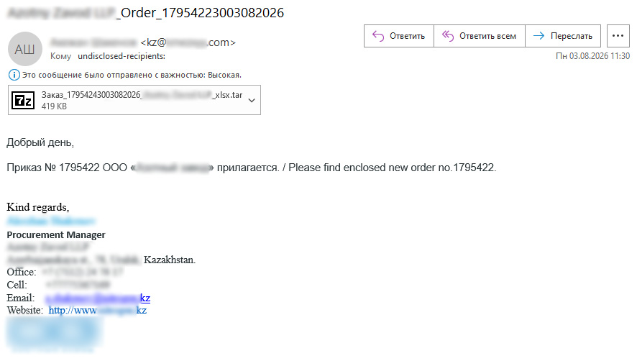
Task: Click the signature email address link
Action: (98, 298)
